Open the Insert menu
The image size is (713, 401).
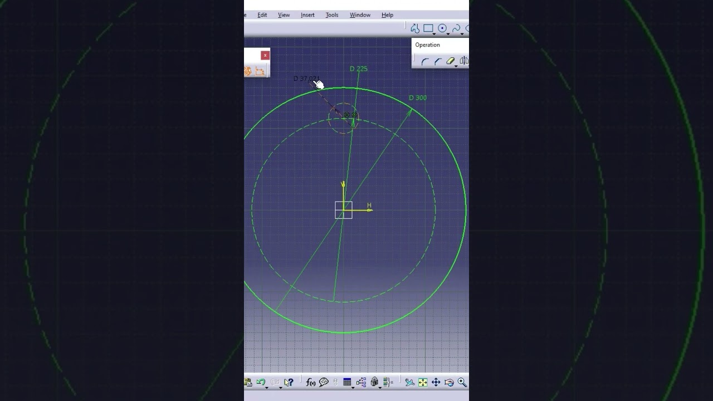(x=307, y=15)
